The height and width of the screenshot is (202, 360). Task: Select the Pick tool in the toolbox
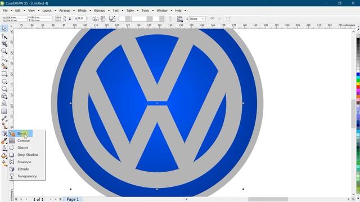click(4, 29)
